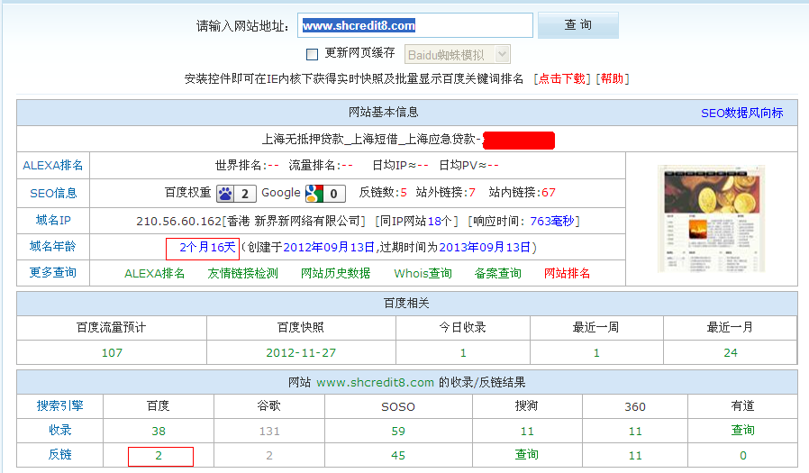Open the Baidu蜘蛛模拟 dropdown

pos(458,54)
